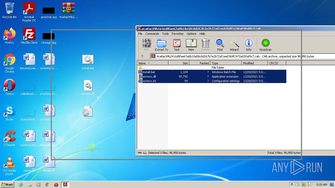Screen dimensions: 335x188
Task: Select FileZilla Client desktop icon
Action: click(29, 36)
